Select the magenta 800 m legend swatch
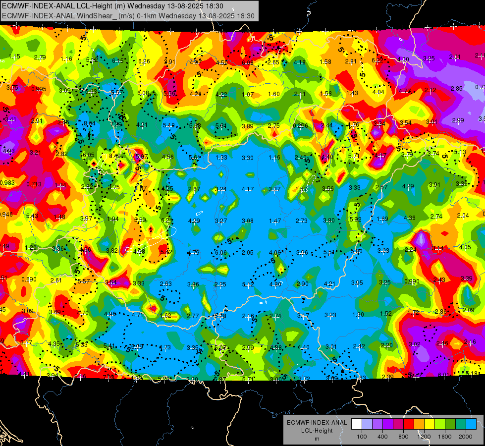 coord(398,424)
